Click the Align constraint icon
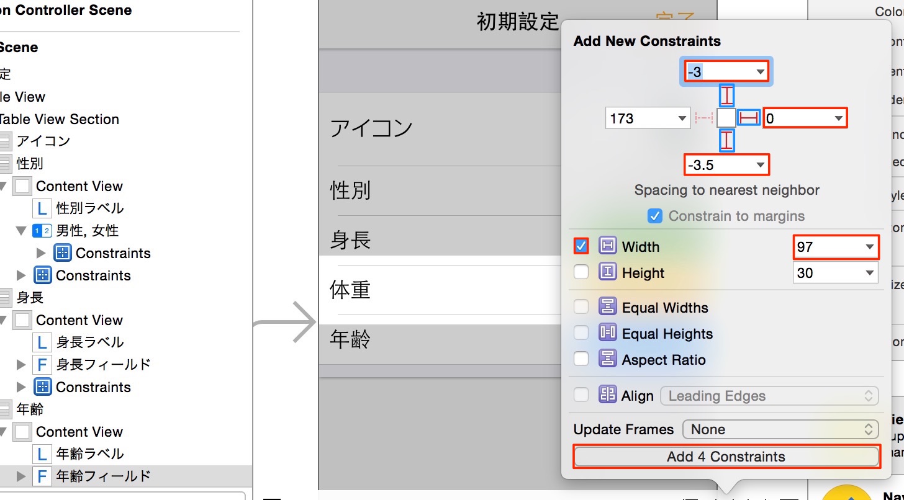904x500 pixels. point(607,395)
